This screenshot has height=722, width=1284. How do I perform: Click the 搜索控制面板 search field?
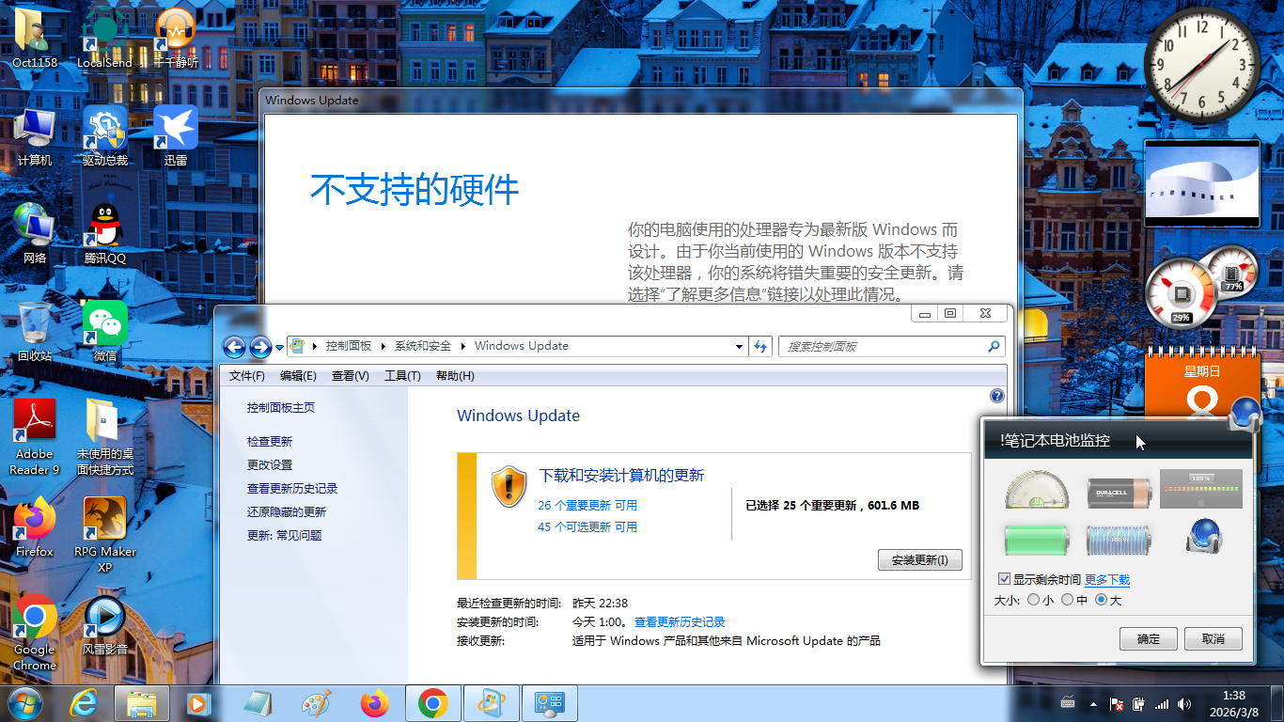click(x=884, y=346)
